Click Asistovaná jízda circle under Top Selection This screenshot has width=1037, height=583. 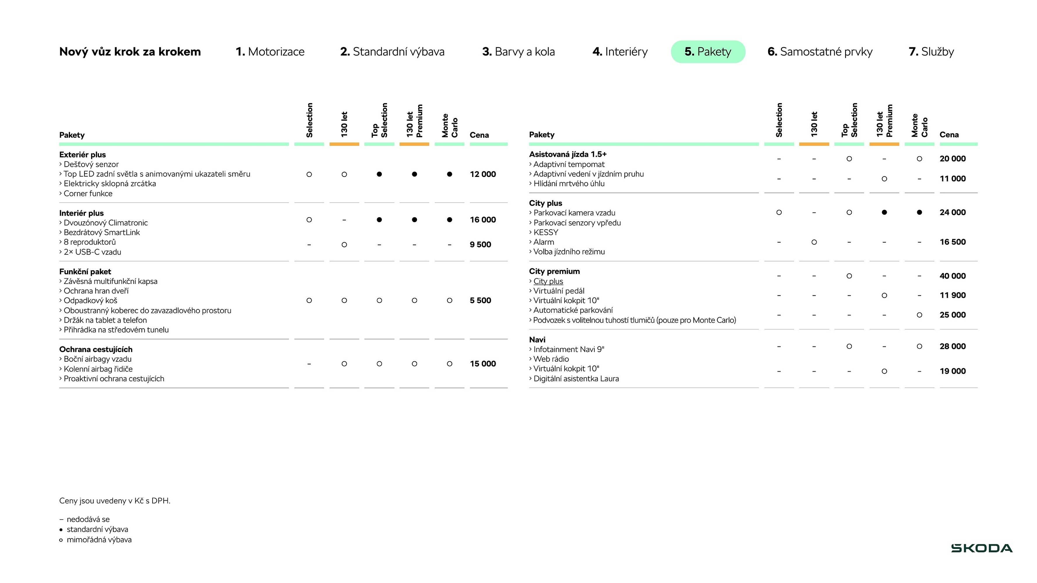pyautogui.click(x=849, y=159)
